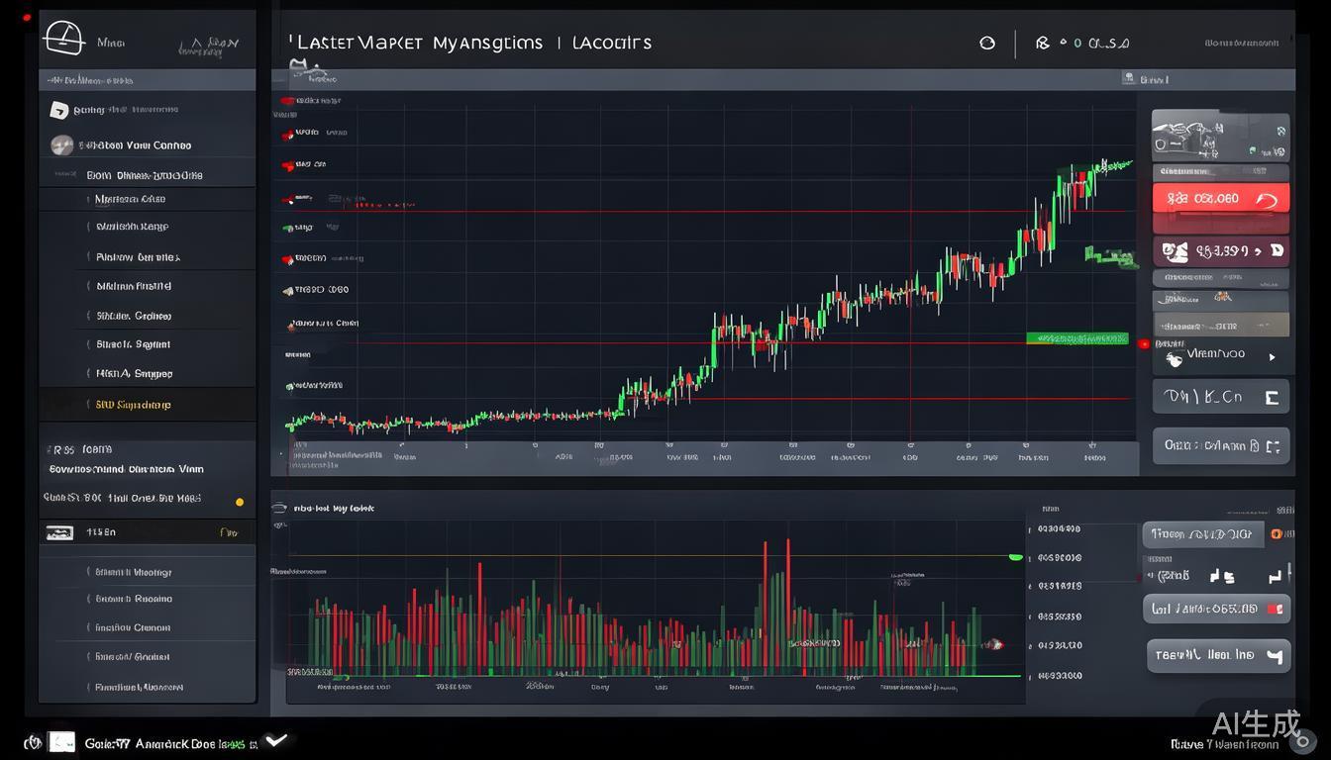Select the Market menu entry in the left sidebar
1331x760 pixels.
(129, 198)
